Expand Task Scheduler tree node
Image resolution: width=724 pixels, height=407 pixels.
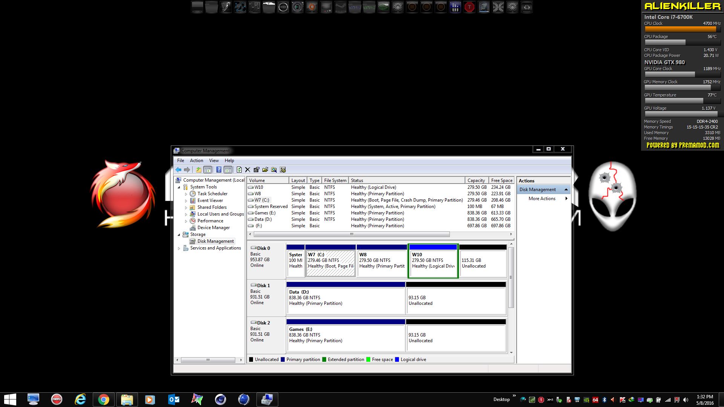click(x=186, y=194)
